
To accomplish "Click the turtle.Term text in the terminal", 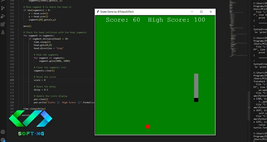I will point(260,128).
